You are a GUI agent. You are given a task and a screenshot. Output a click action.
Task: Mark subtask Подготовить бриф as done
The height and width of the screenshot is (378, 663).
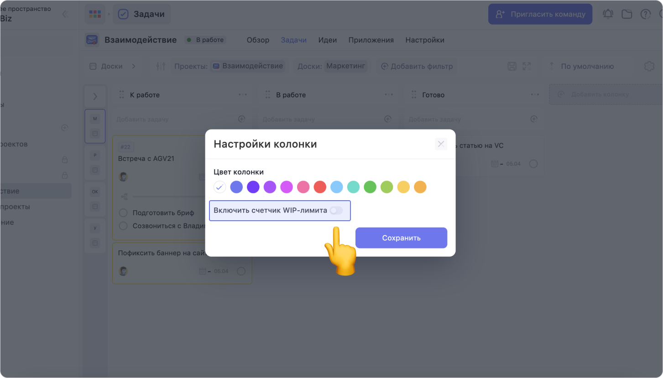click(x=123, y=212)
